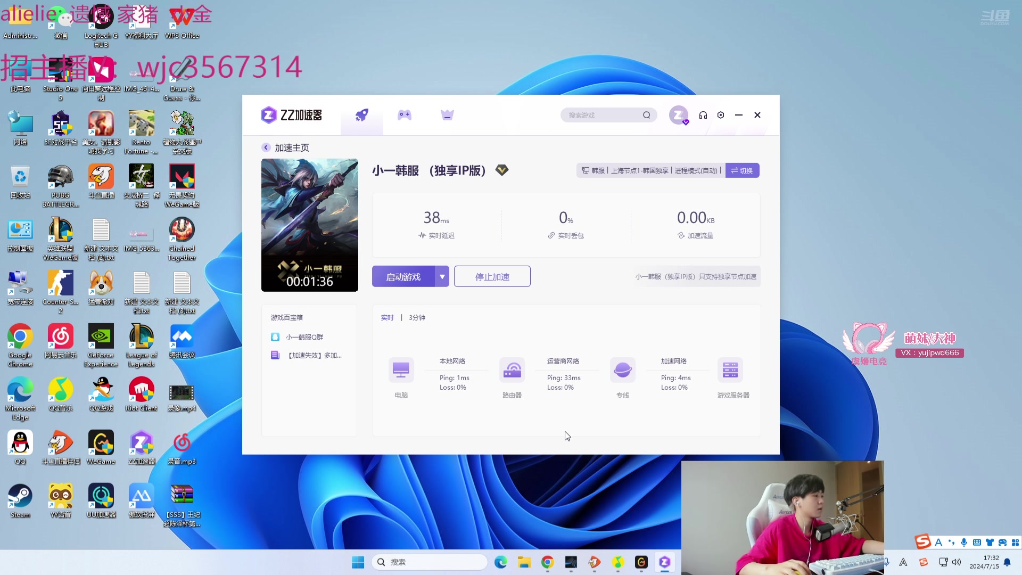Screen dimensions: 1022x575
Task: Open the Steam desktop icon
Action: point(20,500)
